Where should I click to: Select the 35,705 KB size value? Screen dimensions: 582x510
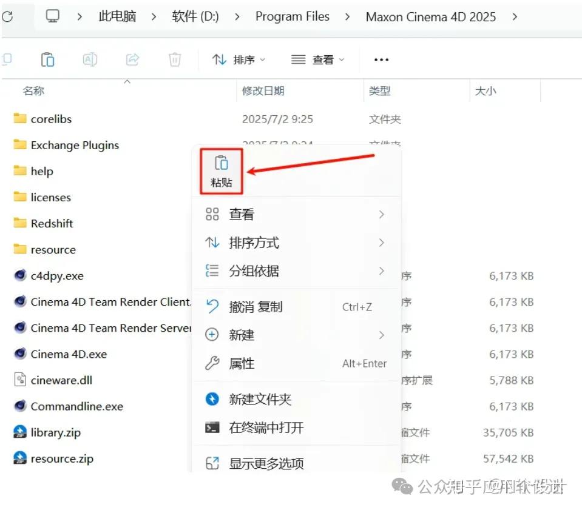tap(508, 432)
